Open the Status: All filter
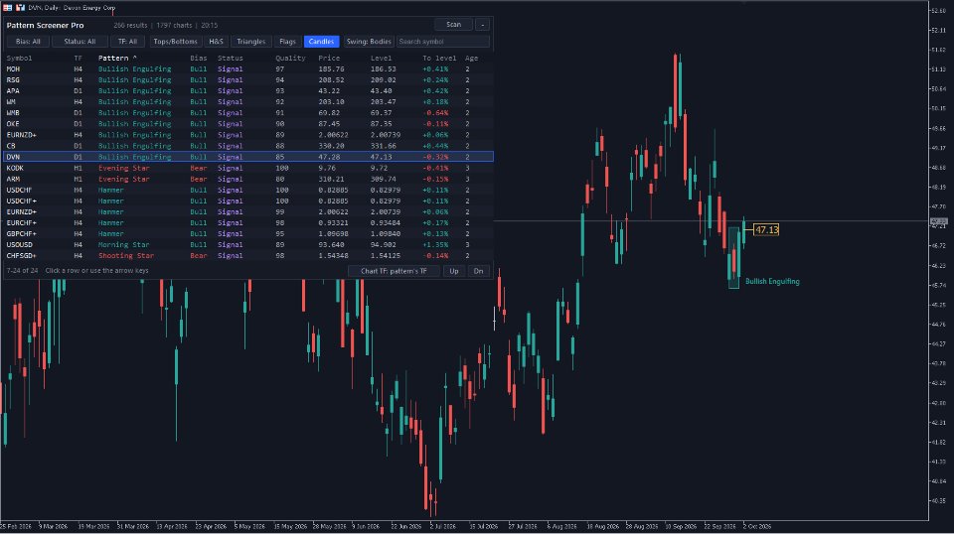Viewport: 954px width, 534px height. pos(79,42)
